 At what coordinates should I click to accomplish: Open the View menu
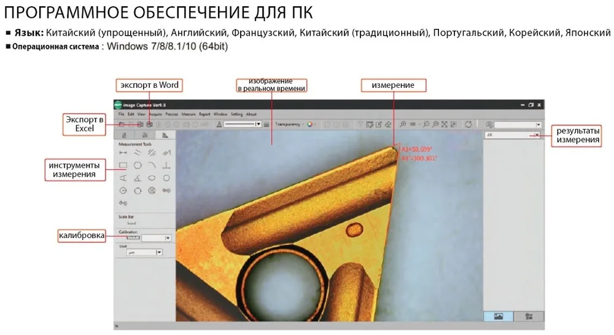[141, 114]
